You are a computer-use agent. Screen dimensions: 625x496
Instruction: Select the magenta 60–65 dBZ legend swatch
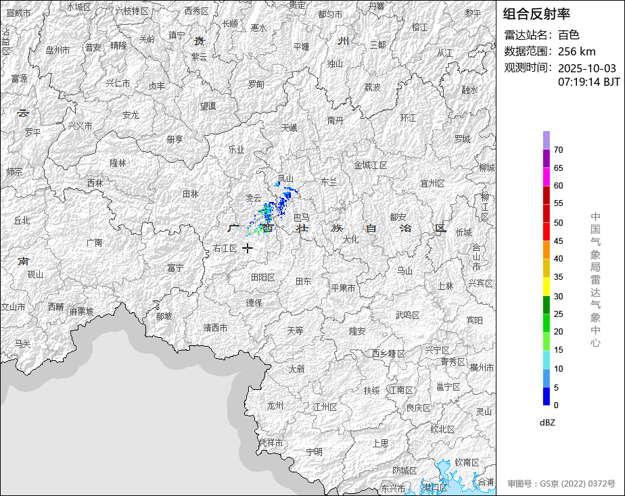(x=546, y=177)
